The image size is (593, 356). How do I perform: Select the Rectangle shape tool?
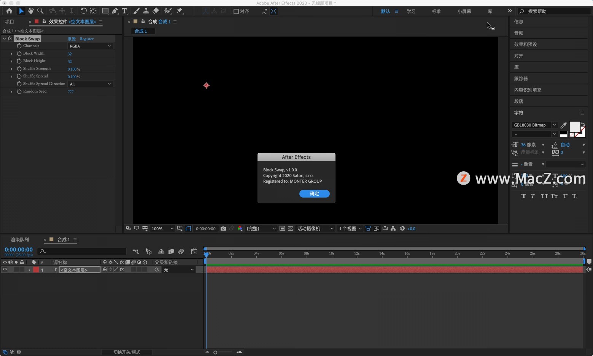[105, 11]
